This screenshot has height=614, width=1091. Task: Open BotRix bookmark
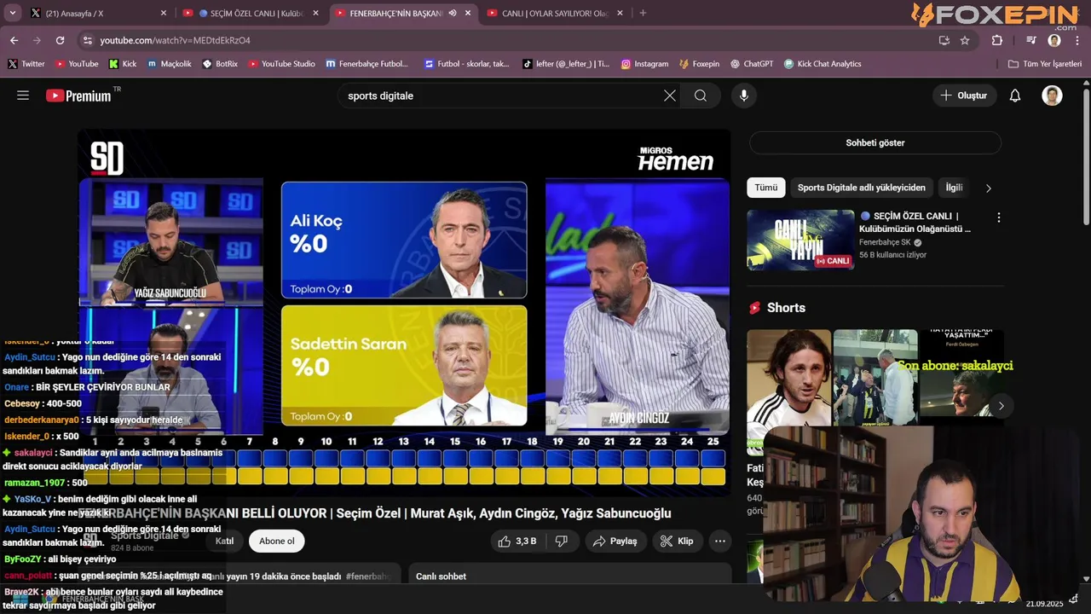tap(220, 64)
